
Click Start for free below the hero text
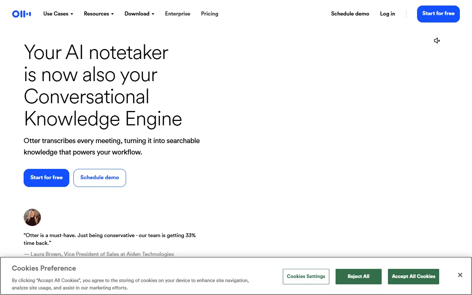[x=46, y=178]
